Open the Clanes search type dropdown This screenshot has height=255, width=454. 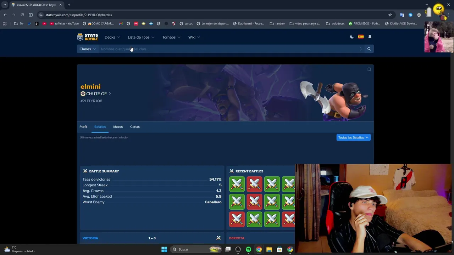coord(88,49)
